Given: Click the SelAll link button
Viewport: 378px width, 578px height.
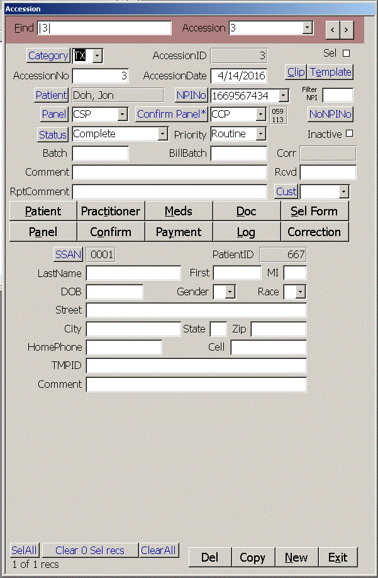Looking at the screenshot, I should click(x=24, y=550).
